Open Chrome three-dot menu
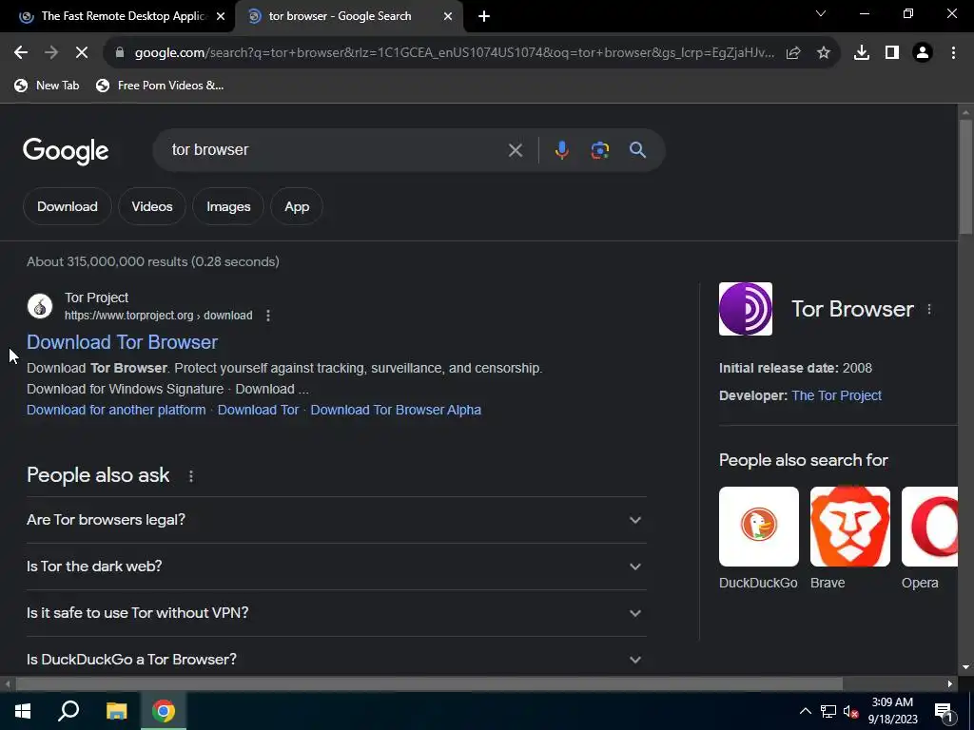Screen dimensions: 974x730 coord(953,53)
